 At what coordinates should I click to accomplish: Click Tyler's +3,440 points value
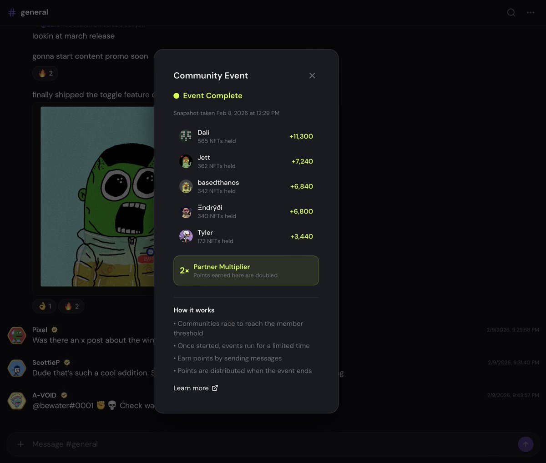pyautogui.click(x=302, y=236)
